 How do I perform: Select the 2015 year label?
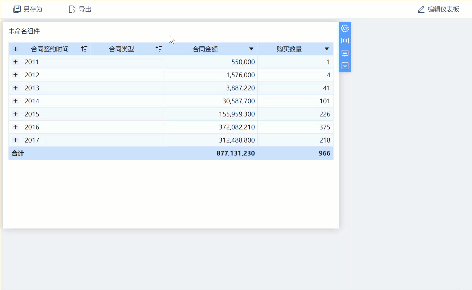32,114
